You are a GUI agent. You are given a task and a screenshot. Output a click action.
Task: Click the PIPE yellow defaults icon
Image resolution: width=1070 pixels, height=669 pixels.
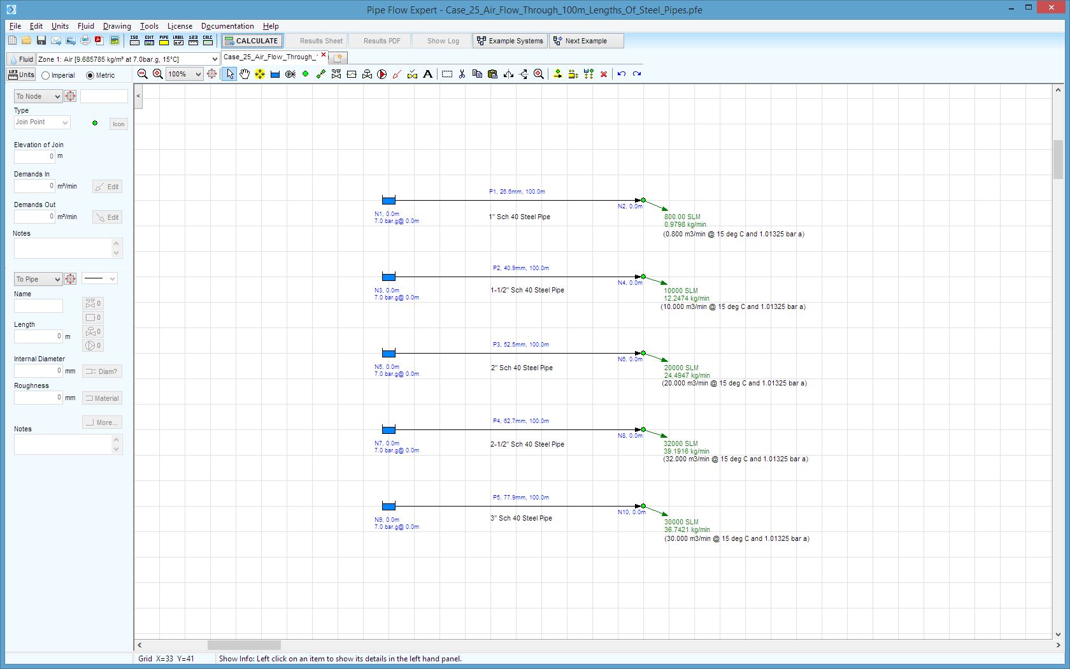(x=164, y=40)
